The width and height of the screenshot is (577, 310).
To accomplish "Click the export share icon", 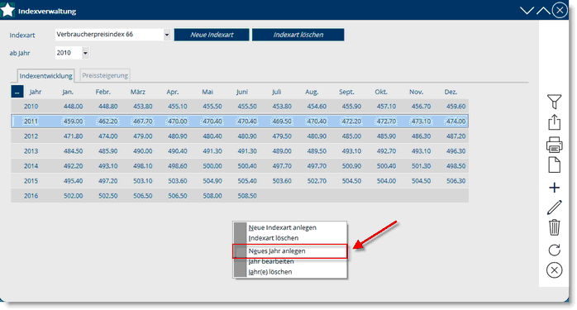I will coord(554,122).
